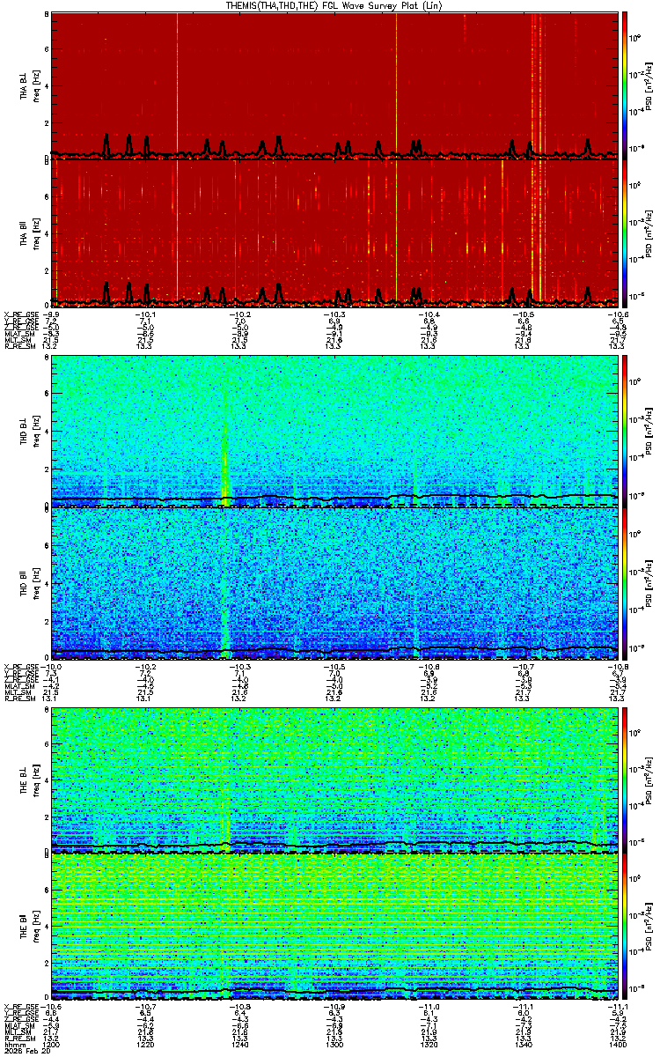The height and width of the screenshot is (1057, 660).
Task: Click the THA BII spectrogram panel
Action: 335,233
